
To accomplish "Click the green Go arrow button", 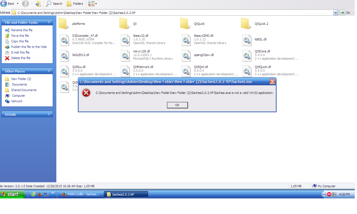I will pyautogui.click(x=342, y=13).
